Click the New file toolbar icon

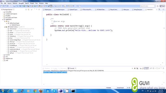click(2, 6)
